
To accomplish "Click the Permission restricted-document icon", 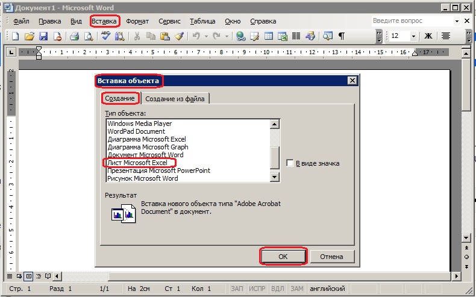I will (x=57, y=36).
